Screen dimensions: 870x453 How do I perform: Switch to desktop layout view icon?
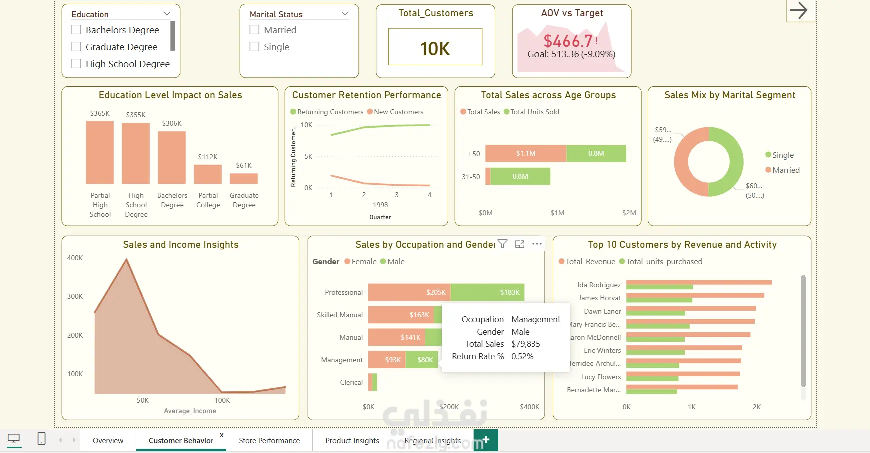tap(14, 439)
